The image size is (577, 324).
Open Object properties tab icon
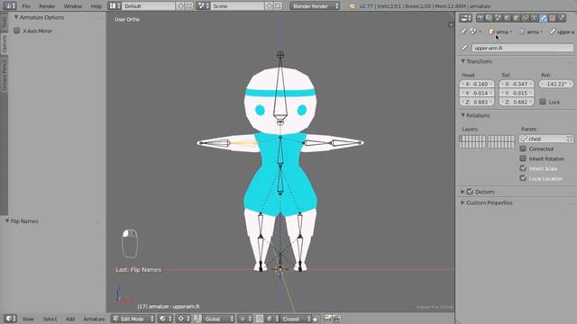pyautogui.click(x=516, y=18)
